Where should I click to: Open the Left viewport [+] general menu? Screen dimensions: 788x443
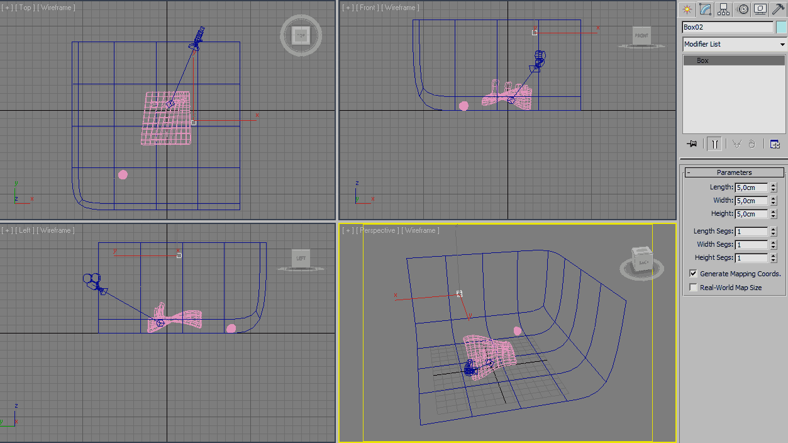[x=8, y=230]
